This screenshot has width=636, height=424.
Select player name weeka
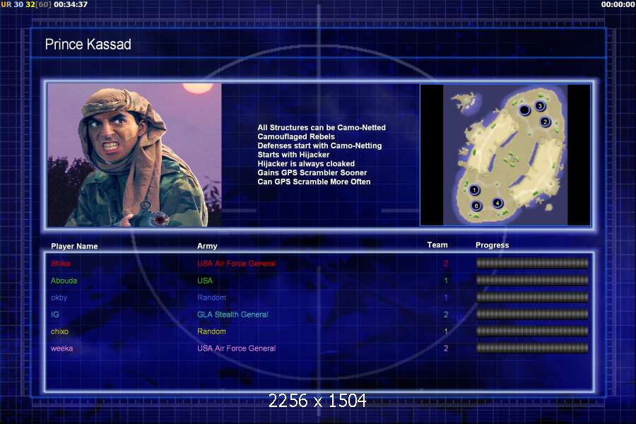[62, 348]
